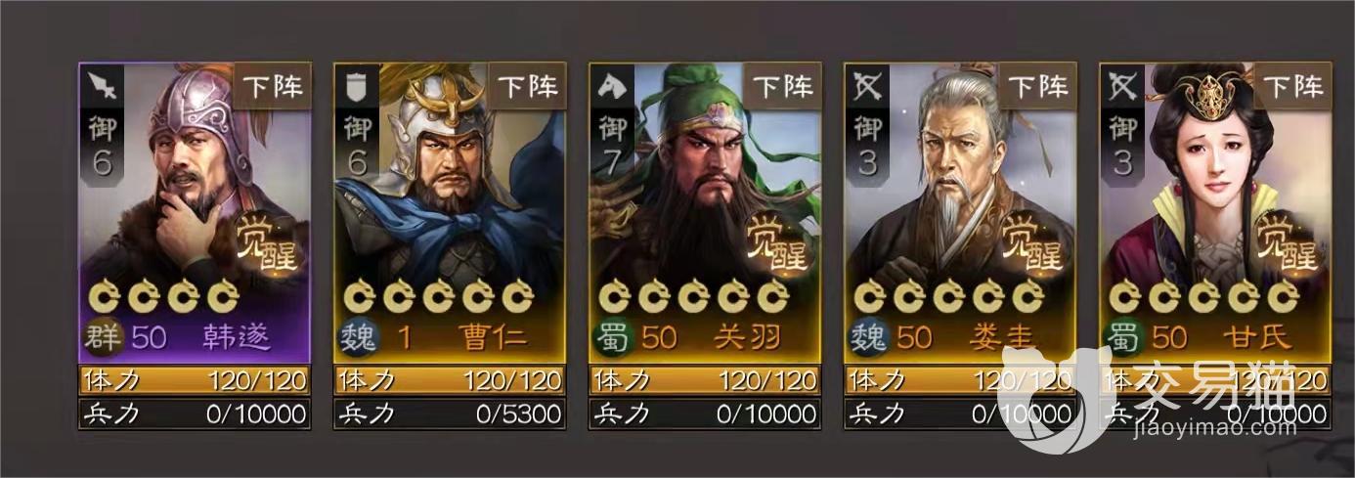Image resolution: width=1355 pixels, height=478 pixels.
Task: Click 曹仁's troop strength bar 0/5300
Action: 451,413
